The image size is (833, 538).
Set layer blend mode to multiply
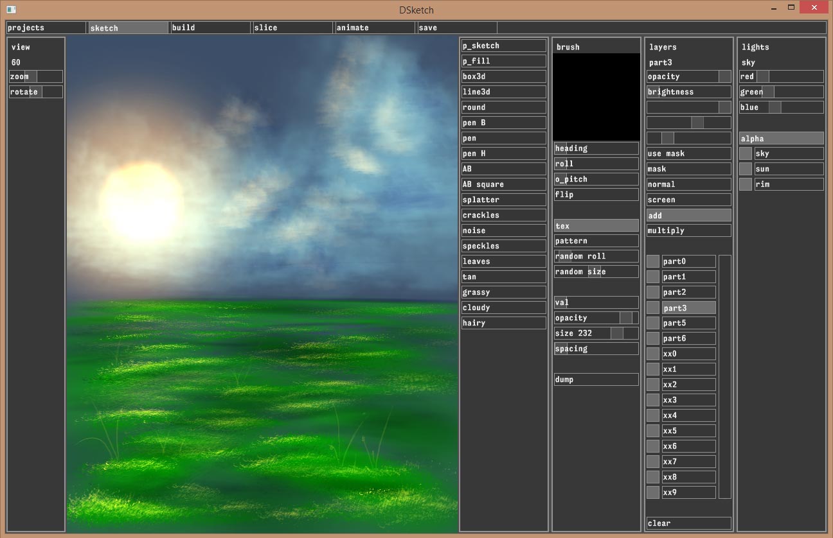click(x=688, y=230)
